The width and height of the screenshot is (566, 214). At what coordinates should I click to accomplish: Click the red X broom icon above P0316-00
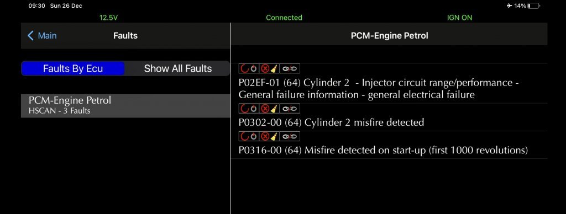pos(269,136)
